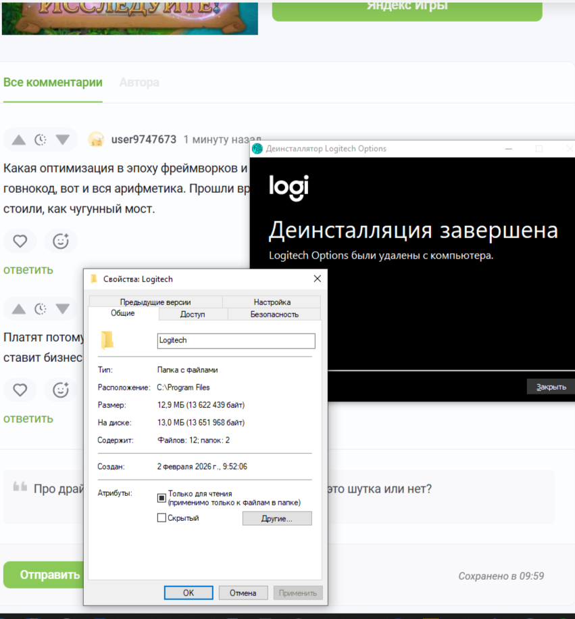
Task: Show the Все комментарии tab
Action: [x=53, y=83]
